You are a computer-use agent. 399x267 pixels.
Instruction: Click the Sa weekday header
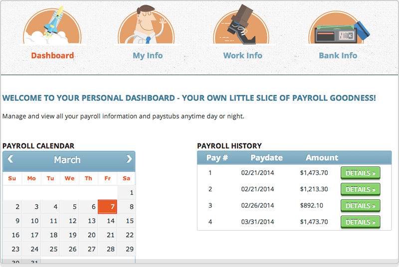[127, 178]
